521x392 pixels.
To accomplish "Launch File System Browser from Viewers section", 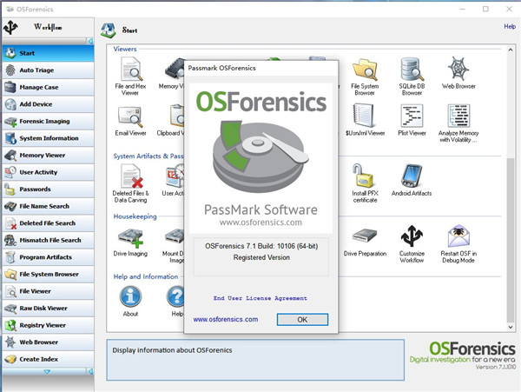I will [365, 70].
